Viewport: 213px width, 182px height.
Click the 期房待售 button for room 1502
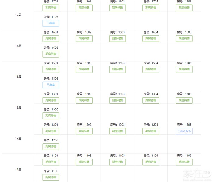tap(84, 69)
